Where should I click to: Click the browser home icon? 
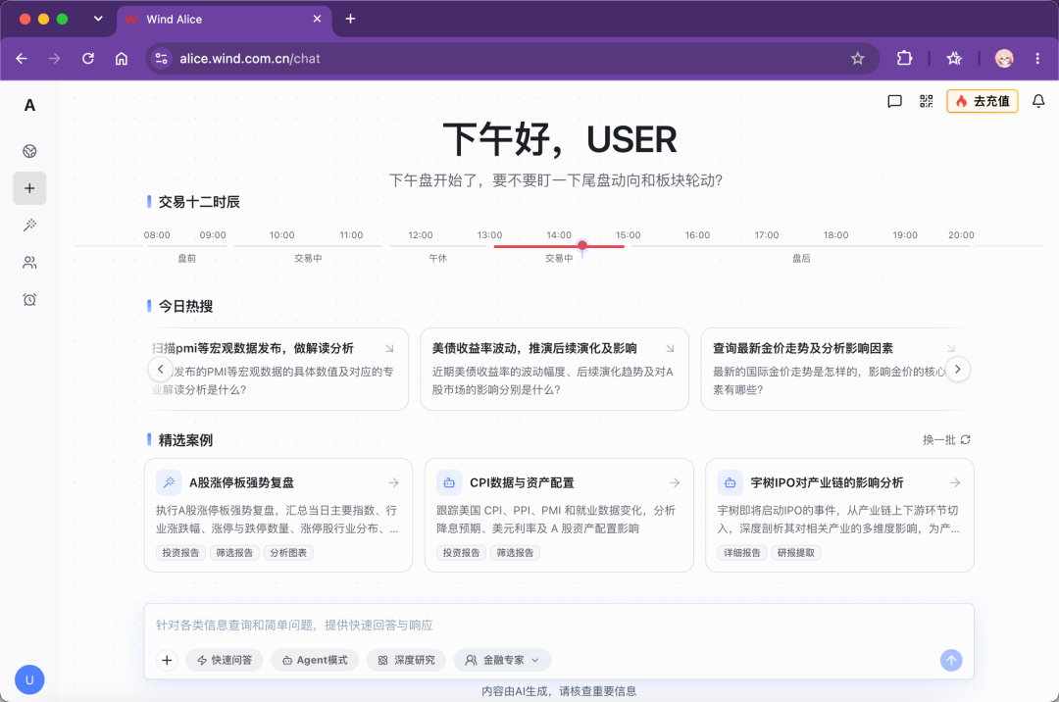coord(122,59)
